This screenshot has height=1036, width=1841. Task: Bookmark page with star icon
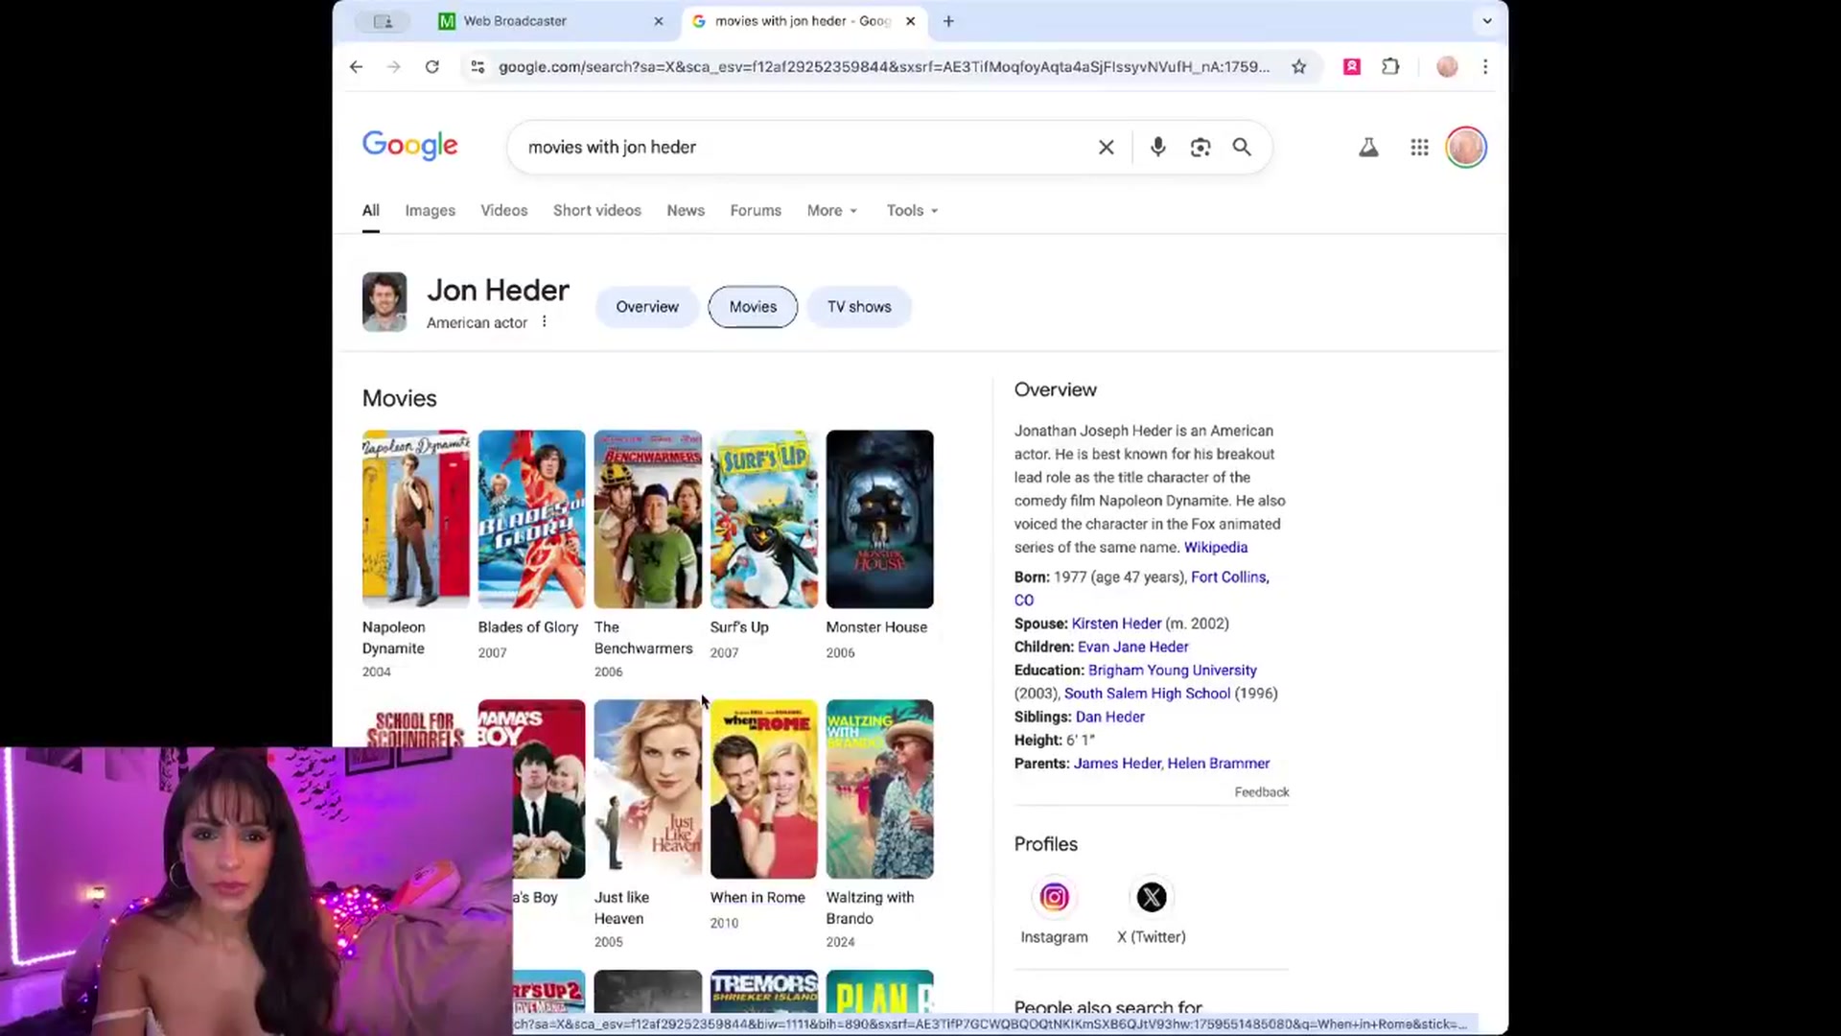pos(1298,66)
